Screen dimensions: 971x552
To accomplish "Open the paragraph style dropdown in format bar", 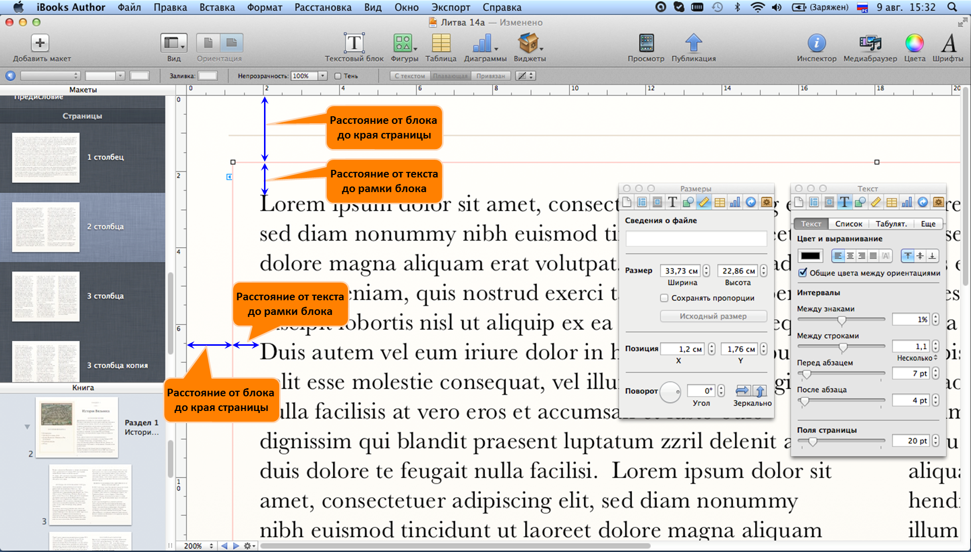I will coord(50,76).
